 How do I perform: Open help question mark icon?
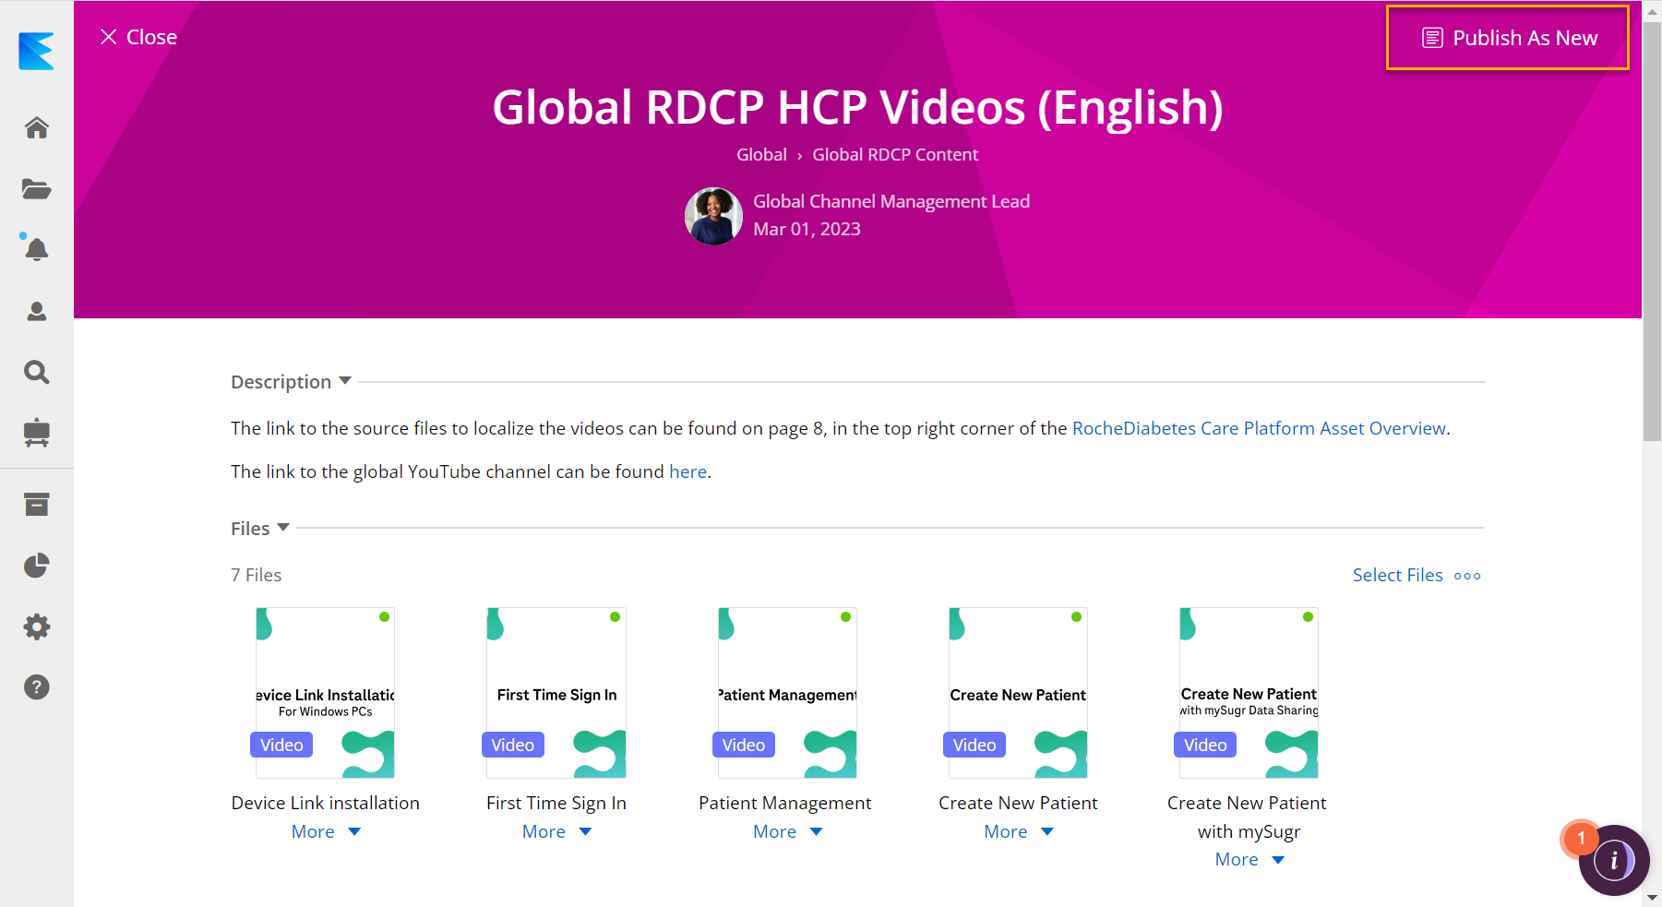(x=37, y=687)
